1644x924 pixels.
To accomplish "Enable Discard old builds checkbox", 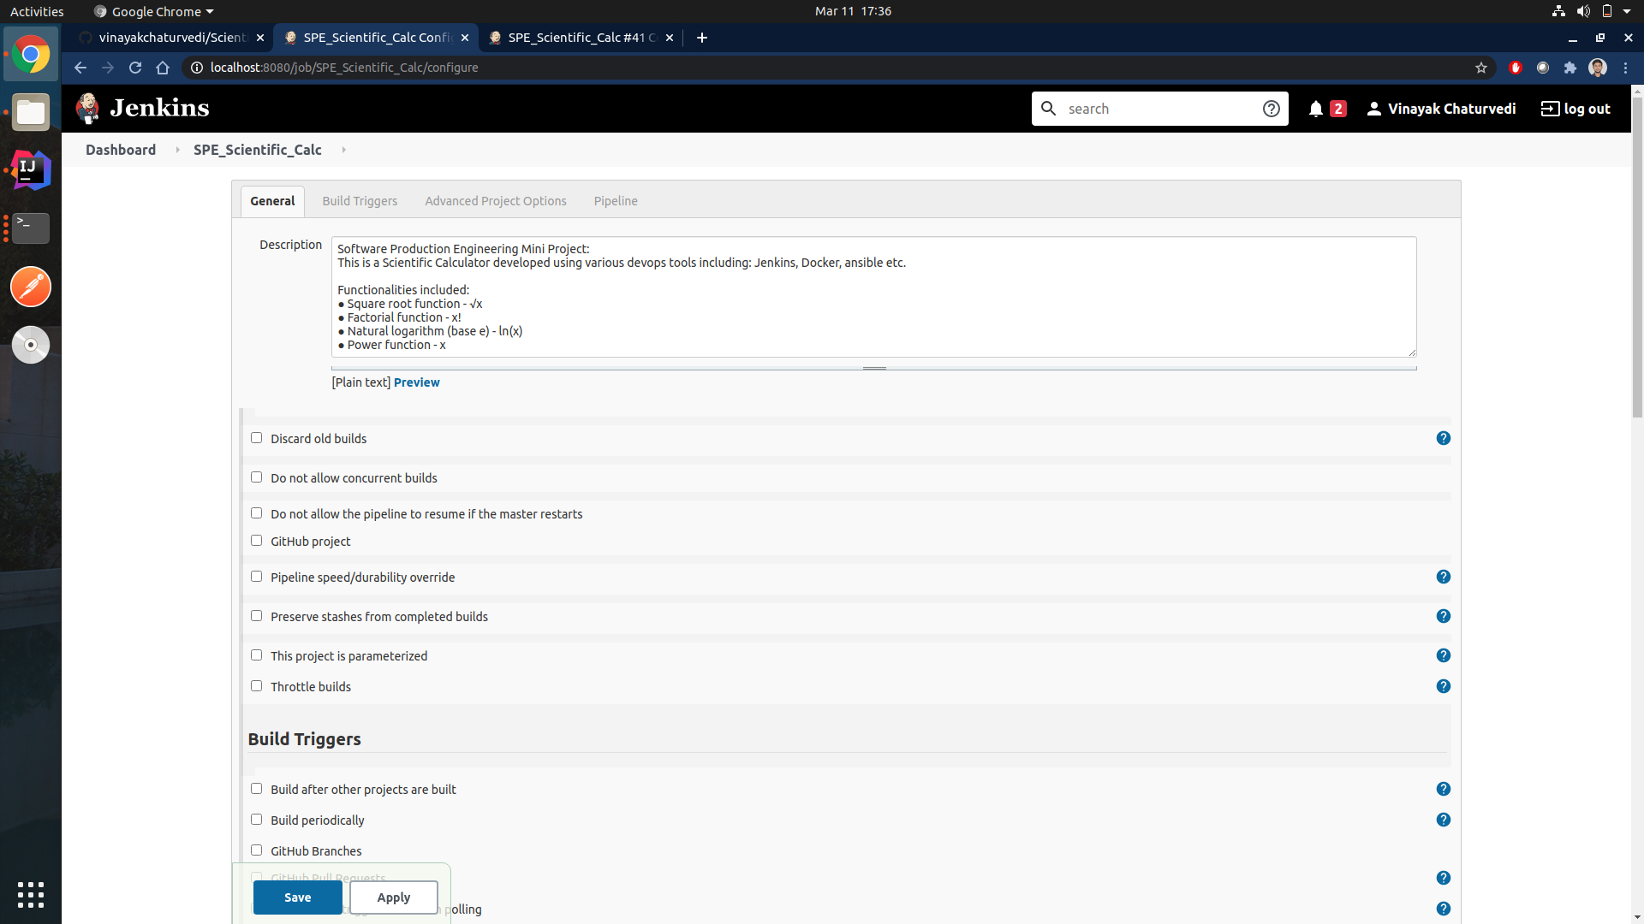I will (256, 438).
